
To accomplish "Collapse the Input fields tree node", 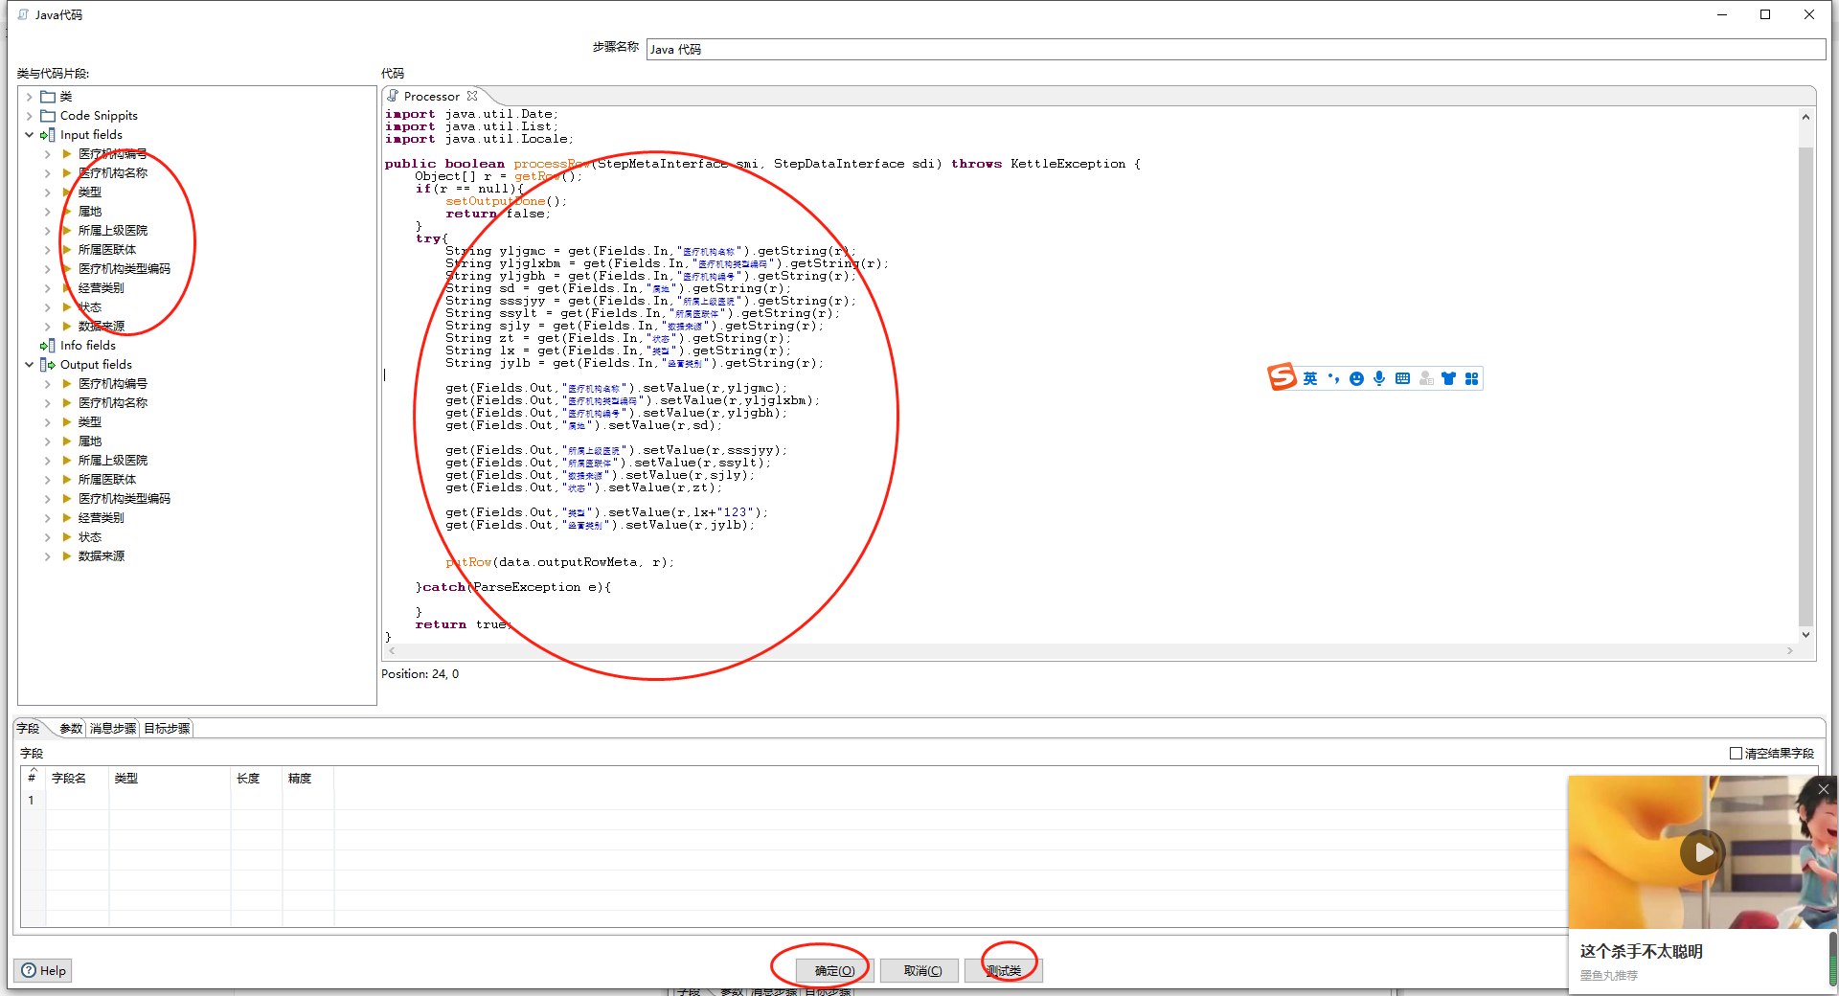I will [29, 135].
